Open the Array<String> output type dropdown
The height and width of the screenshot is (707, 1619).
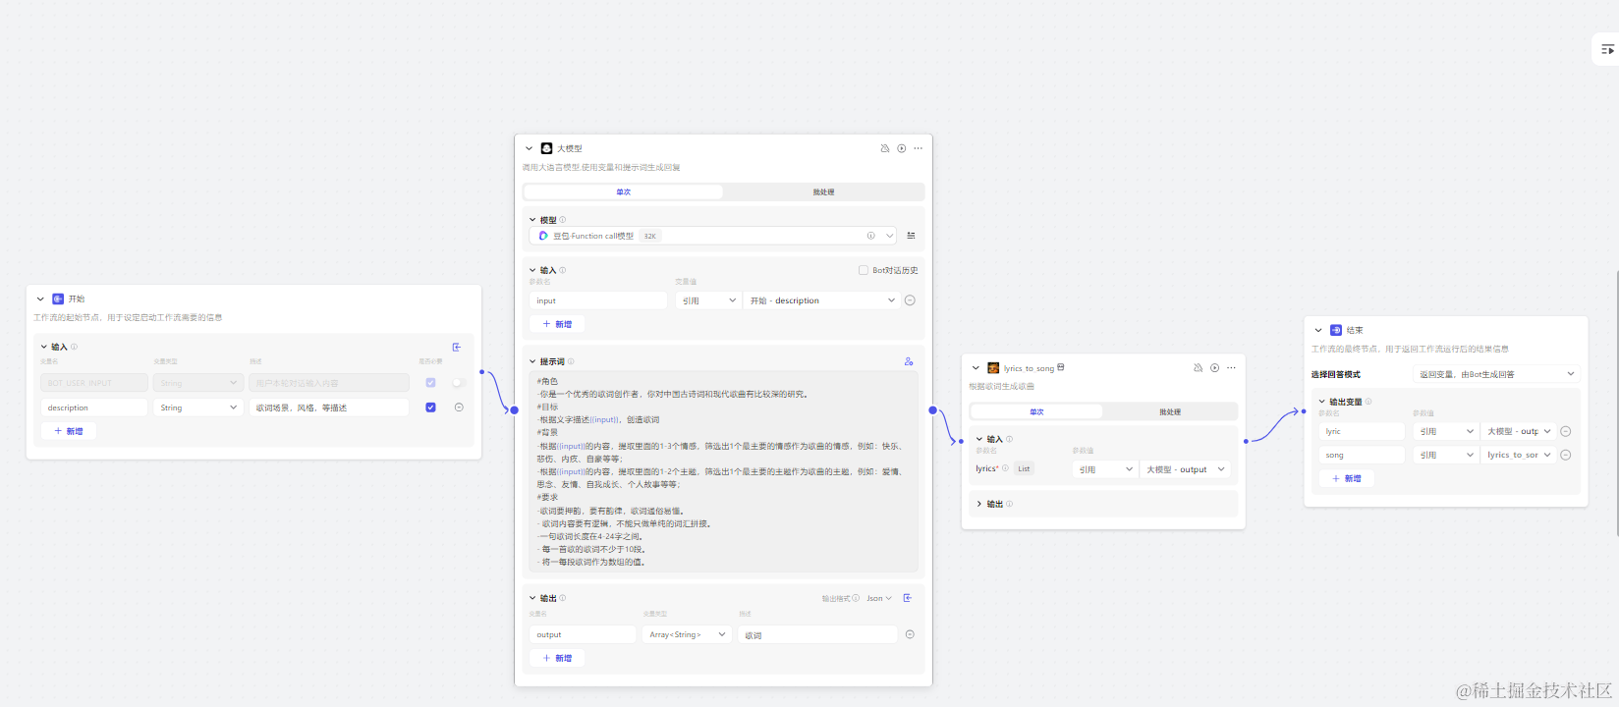(x=688, y=634)
